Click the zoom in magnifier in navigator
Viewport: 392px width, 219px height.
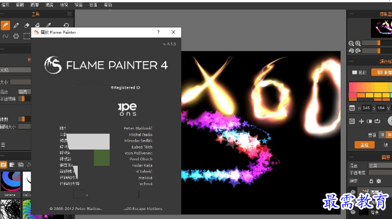point(358,43)
